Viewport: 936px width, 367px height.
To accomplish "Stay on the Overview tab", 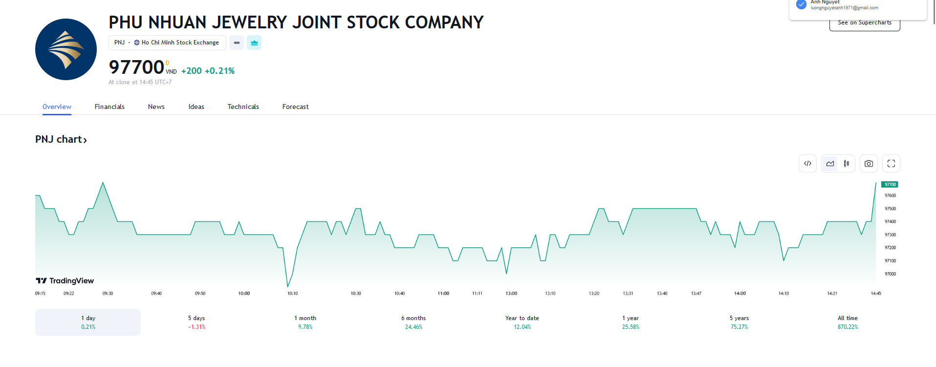I will [x=57, y=107].
